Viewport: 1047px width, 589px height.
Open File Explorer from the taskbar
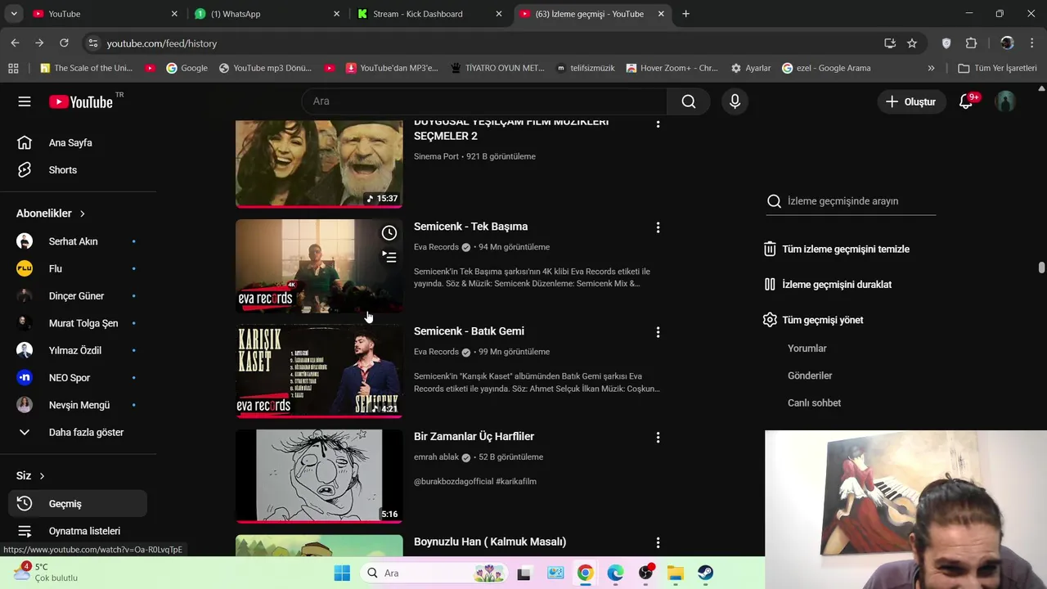coord(676,573)
